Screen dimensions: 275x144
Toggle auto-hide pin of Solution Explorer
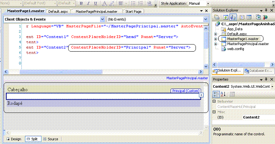[266, 10]
